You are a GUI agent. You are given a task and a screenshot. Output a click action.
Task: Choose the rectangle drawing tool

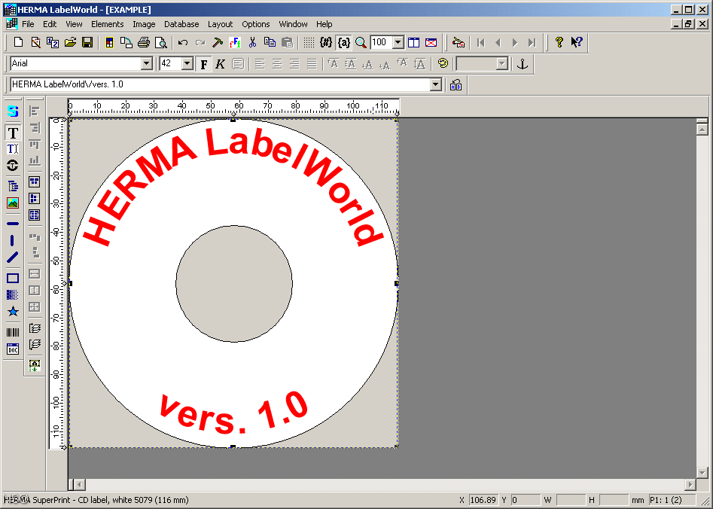pos(12,278)
